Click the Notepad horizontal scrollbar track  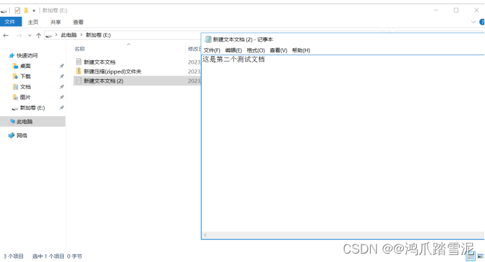pyautogui.click(x=346, y=235)
